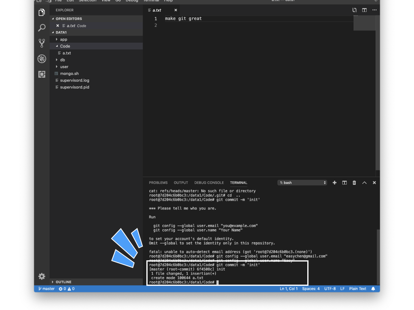Open the '1: bash' terminal selector dropdown
414x310 pixels.
click(302, 183)
